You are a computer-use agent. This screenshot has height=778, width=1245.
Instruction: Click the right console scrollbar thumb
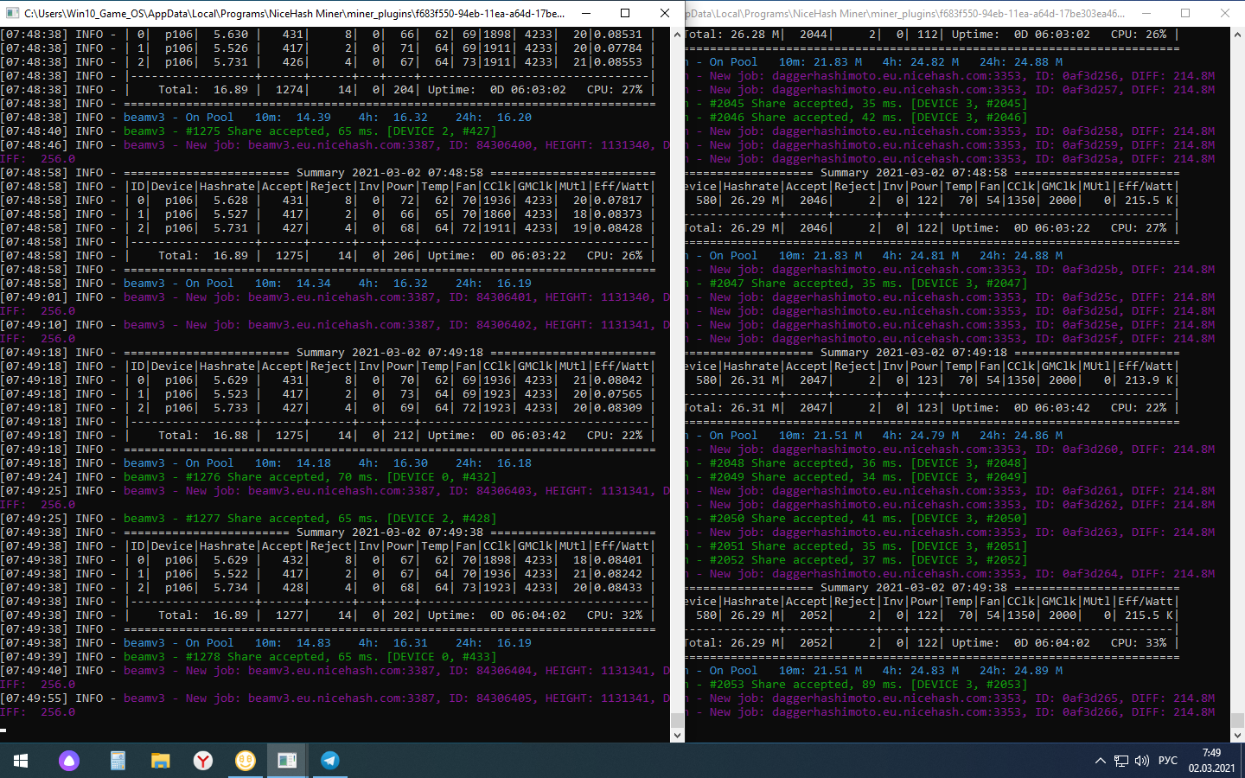1238,720
